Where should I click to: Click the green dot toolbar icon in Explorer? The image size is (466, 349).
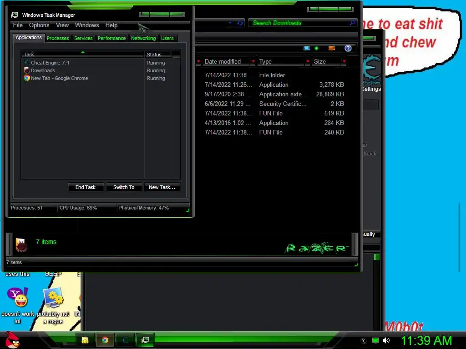point(317,48)
